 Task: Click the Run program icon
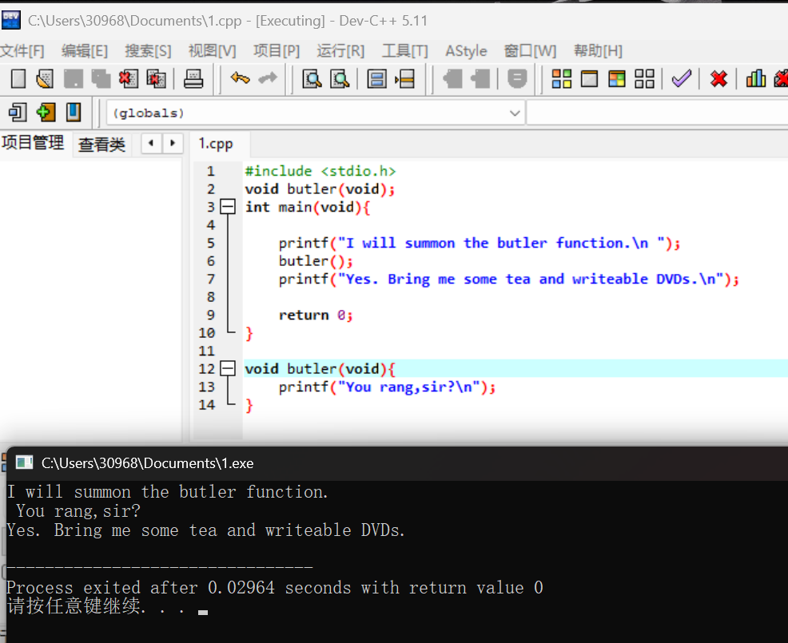click(x=589, y=79)
